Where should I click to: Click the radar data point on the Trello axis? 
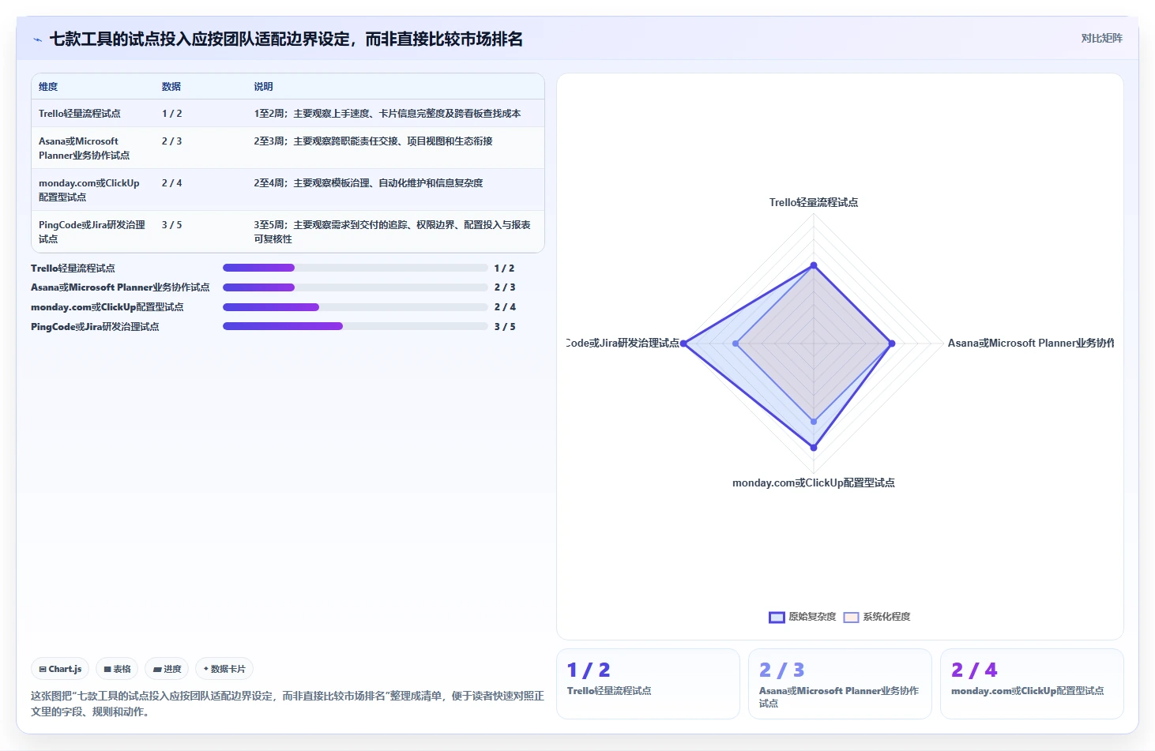pos(814,265)
